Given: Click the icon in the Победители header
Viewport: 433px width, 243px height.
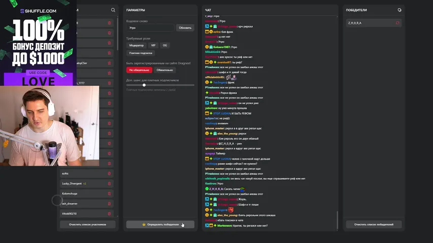Looking at the screenshot, I should [x=399, y=10].
